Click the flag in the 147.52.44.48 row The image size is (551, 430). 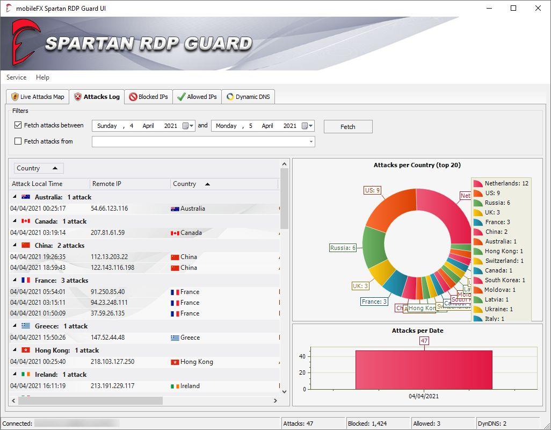[x=175, y=338]
